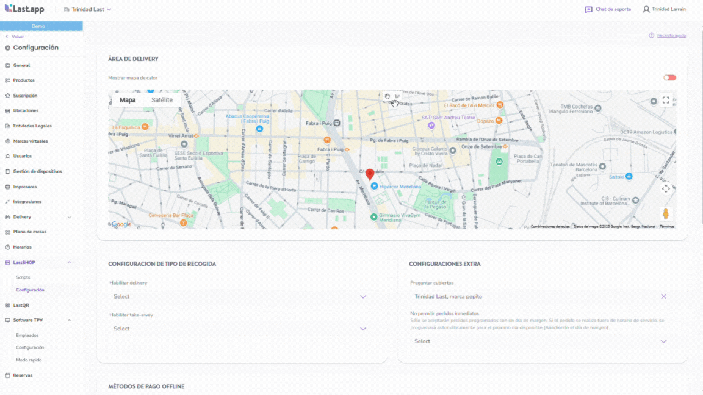
Task: Open the Habilitar take-away dropdown
Action: (240, 329)
